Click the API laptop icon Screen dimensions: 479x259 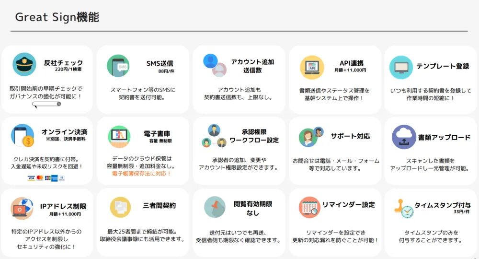point(312,67)
